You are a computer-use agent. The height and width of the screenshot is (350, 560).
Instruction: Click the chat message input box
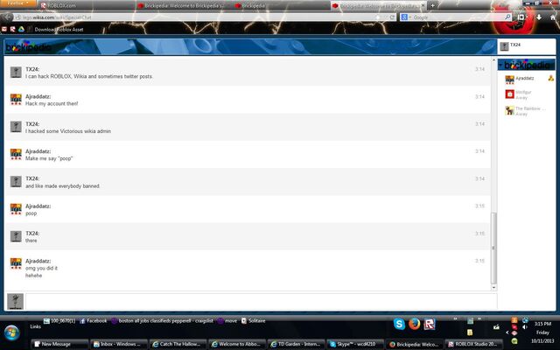261,301
